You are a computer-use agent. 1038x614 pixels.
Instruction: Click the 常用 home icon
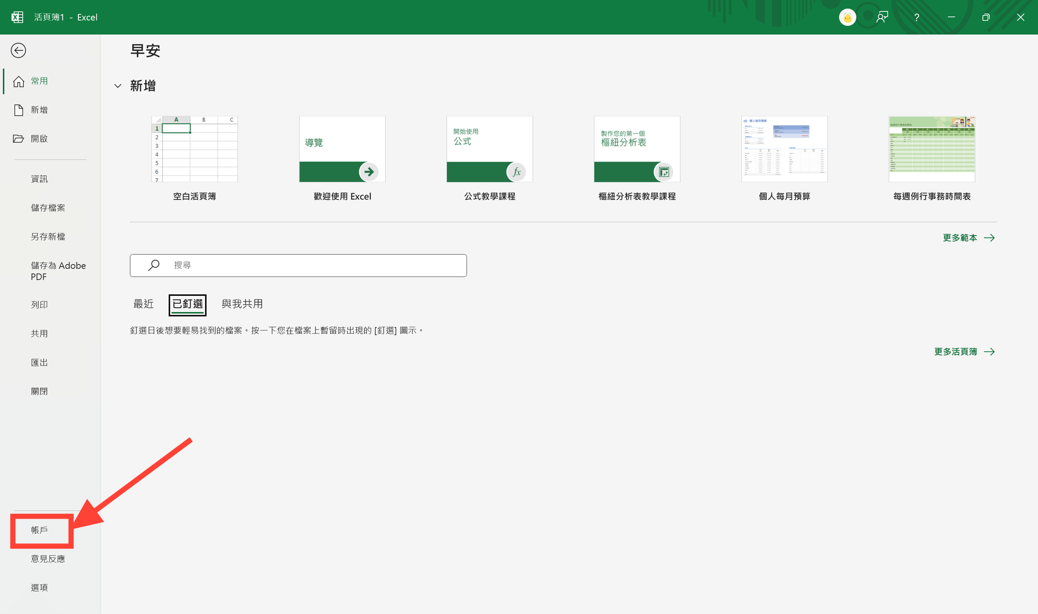coord(19,81)
